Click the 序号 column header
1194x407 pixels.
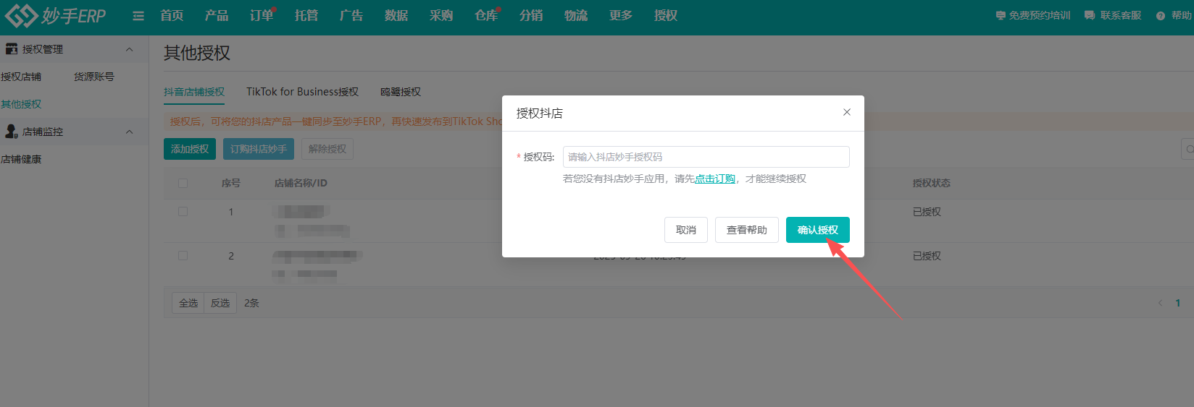pos(231,183)
